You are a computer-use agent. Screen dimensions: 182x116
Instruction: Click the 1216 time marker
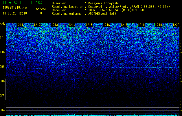point(107,25)
